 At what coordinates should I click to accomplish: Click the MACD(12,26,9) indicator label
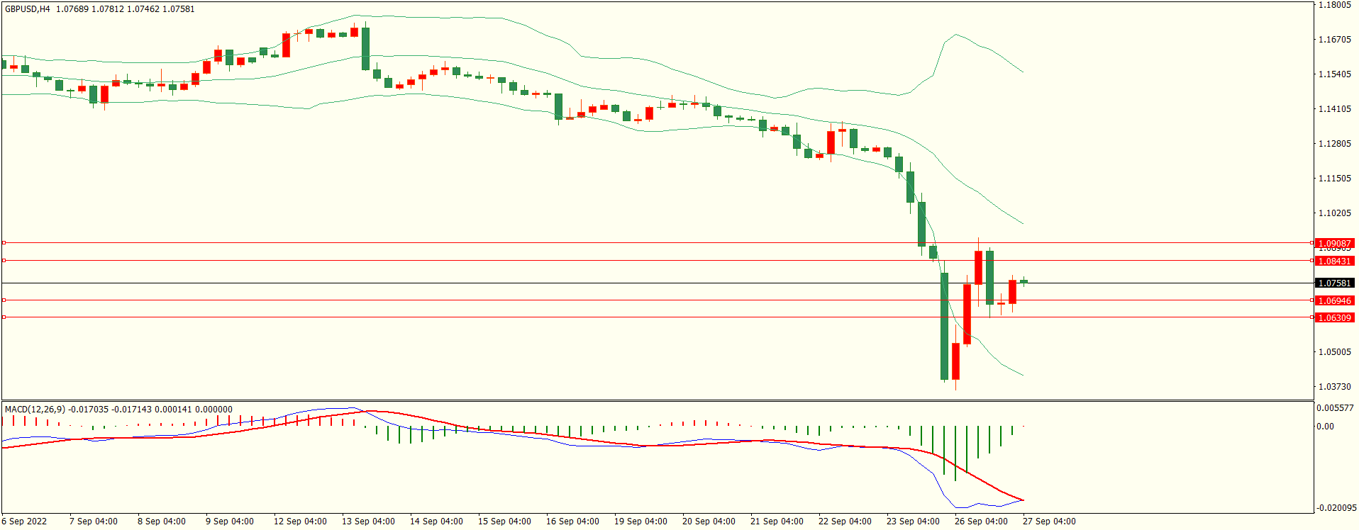coord(35,409)
